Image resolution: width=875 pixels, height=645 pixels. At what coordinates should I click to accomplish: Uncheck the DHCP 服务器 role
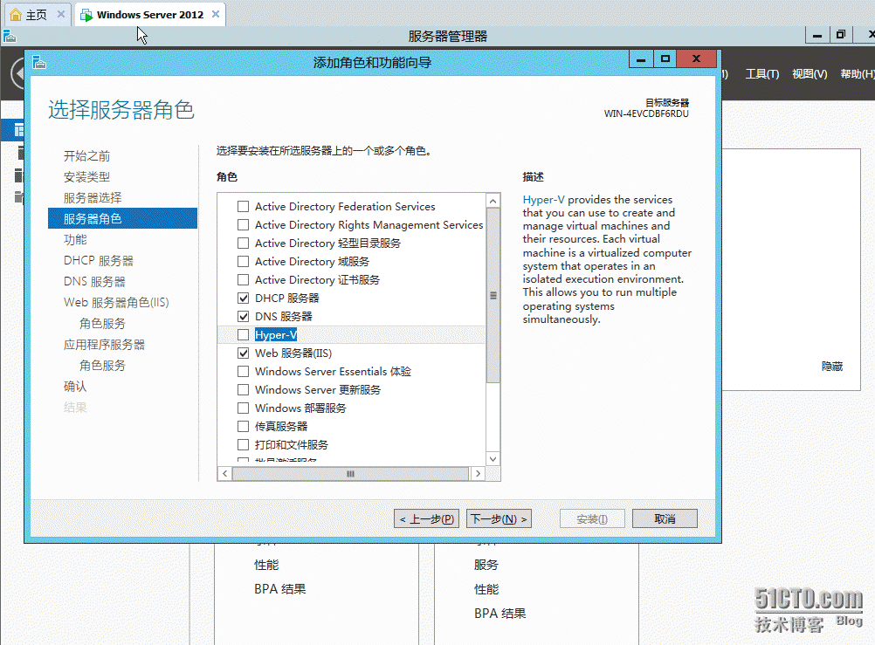(243, 298)
